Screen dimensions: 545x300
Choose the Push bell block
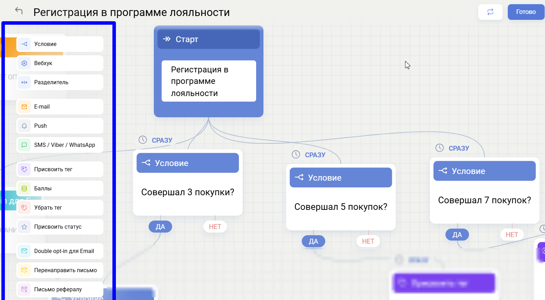point(60,126)
